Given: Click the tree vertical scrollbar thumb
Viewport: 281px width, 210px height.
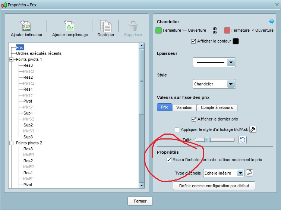Looking at the screenshot, I should 142,82.
